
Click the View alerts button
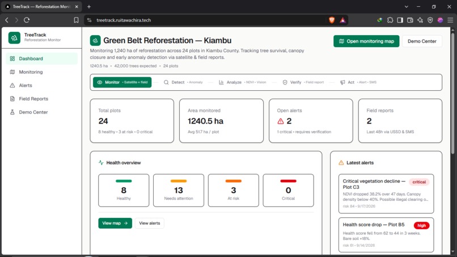tap(149, 223)
